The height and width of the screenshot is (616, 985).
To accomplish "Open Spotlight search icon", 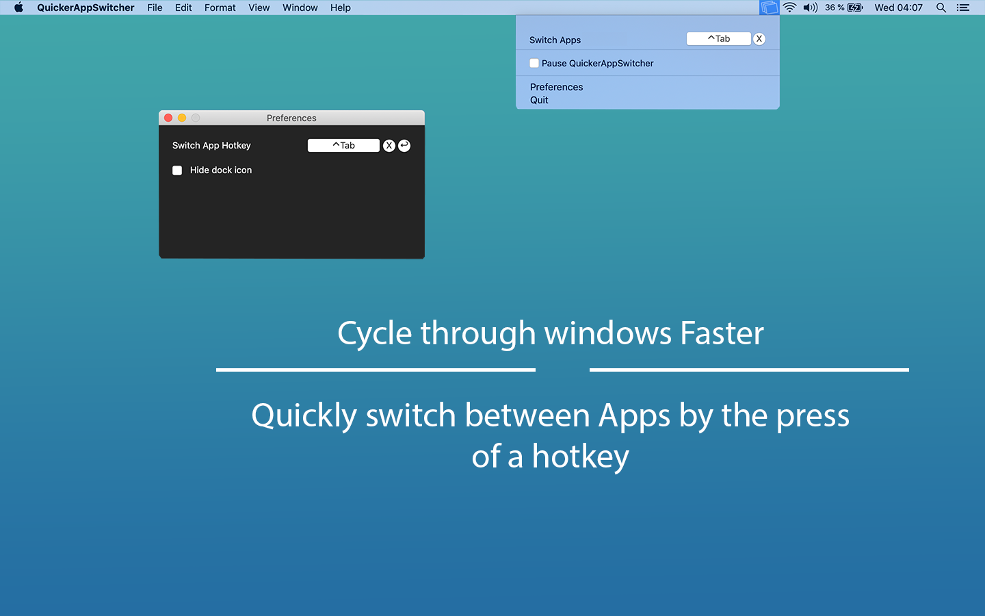I will (x=941, y=8).
